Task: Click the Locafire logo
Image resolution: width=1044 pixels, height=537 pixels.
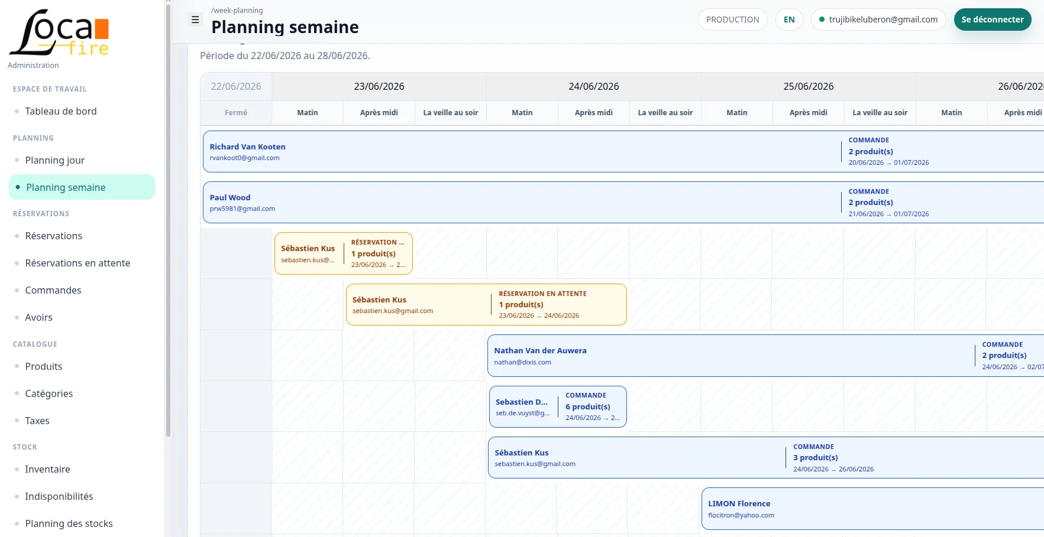Action: click(x=59, y=33)
